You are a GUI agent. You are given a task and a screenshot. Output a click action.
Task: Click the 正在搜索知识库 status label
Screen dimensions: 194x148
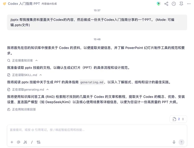(x=22, y=60)
